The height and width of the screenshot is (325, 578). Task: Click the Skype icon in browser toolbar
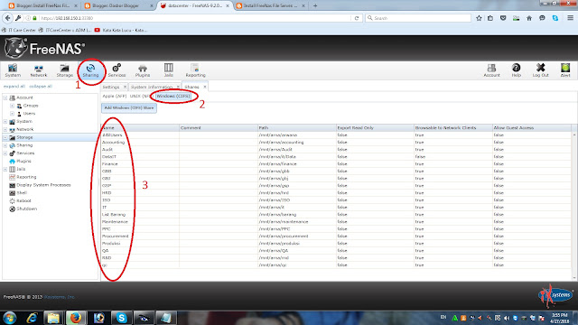555,18
